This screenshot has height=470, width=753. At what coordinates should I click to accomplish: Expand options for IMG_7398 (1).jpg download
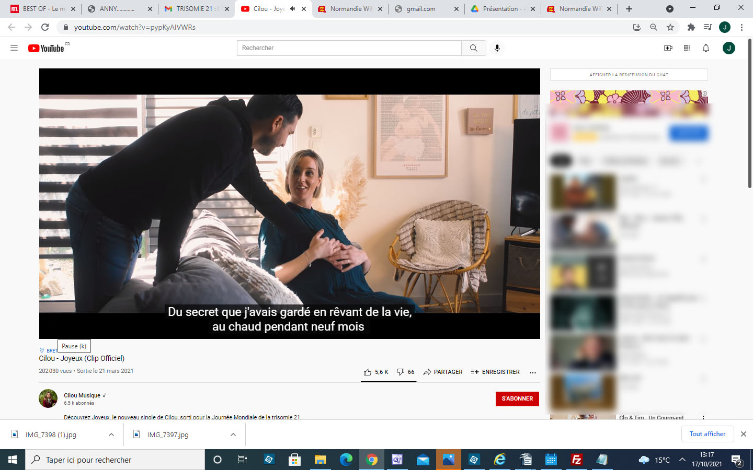click(111, 434)
